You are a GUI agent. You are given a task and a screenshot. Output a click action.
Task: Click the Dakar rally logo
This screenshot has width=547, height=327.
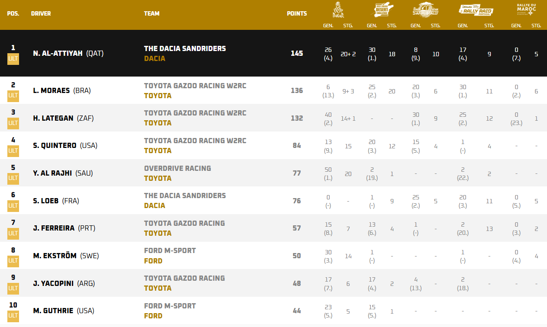coord(338,10)
